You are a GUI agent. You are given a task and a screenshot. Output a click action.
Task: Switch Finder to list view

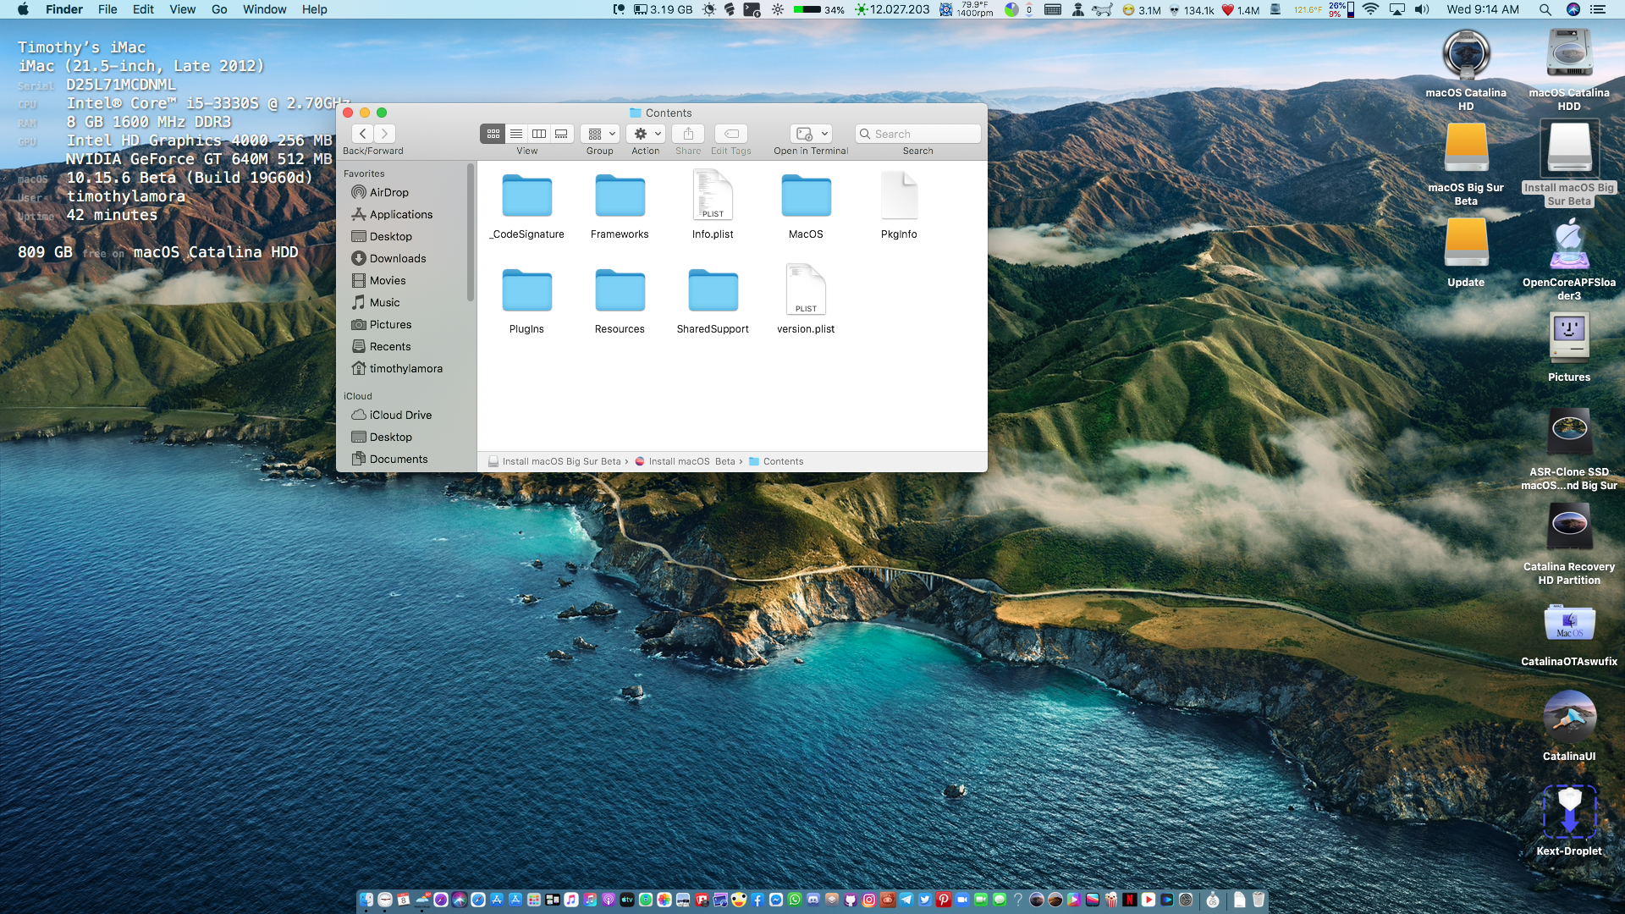[516, 134]
